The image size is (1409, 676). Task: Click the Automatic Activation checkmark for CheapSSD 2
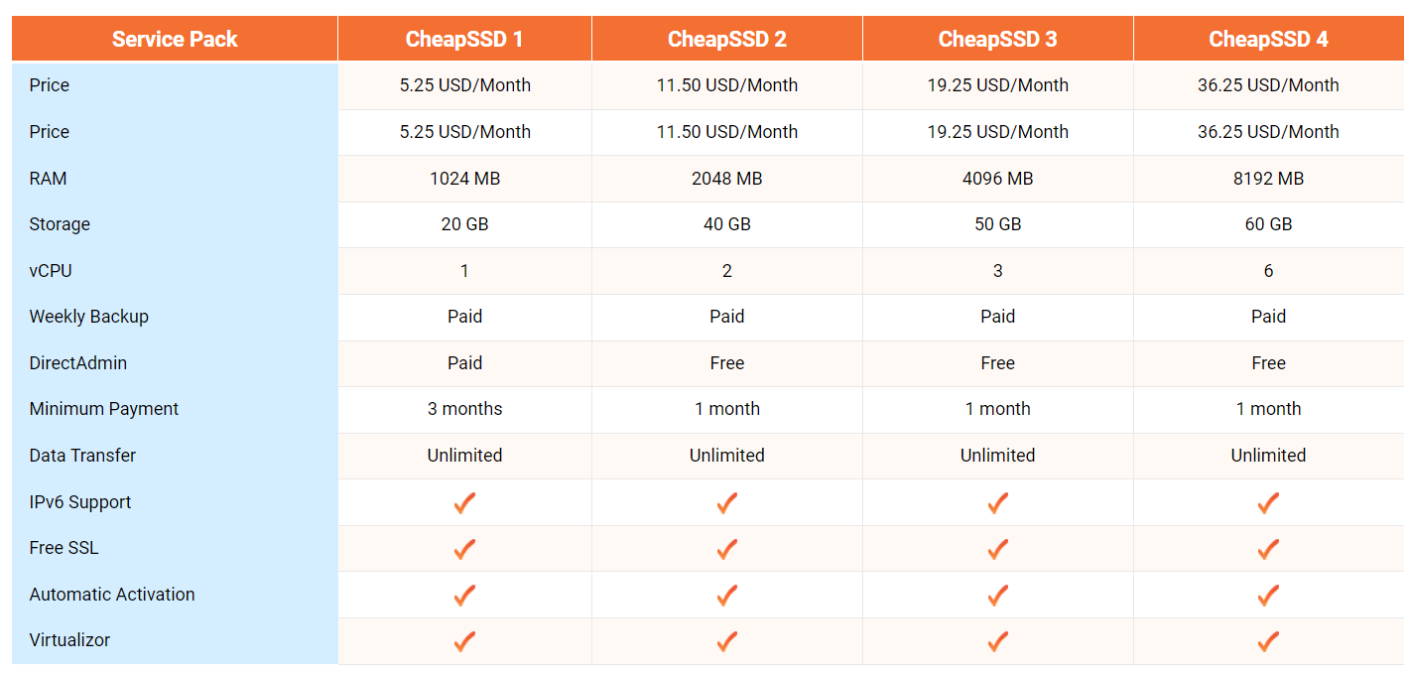pyautogui.click(x=727, y=596)
